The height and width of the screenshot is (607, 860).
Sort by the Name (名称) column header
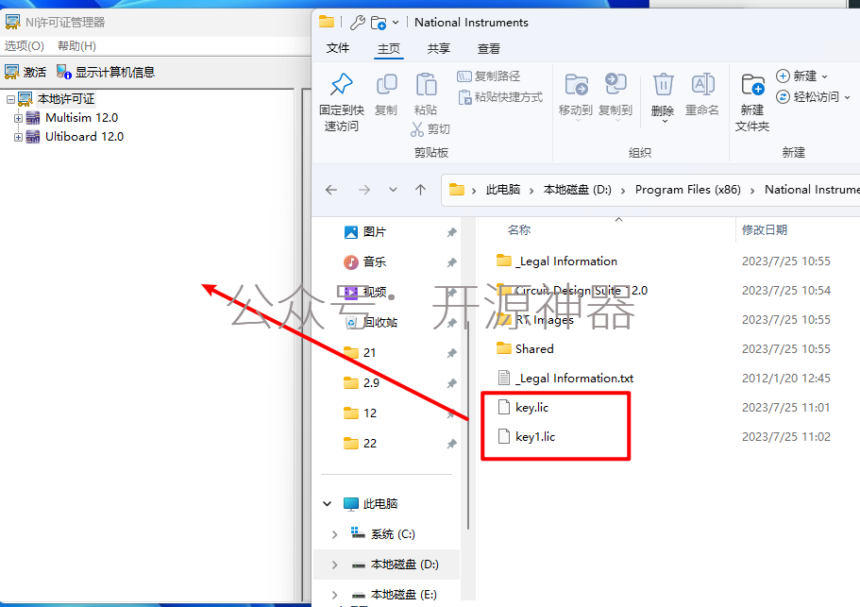[519, 229]
